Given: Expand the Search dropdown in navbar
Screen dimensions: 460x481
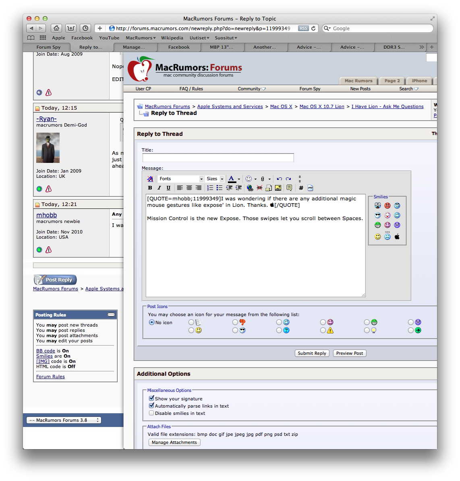Looking at the screenshot, I should [408, 89].
